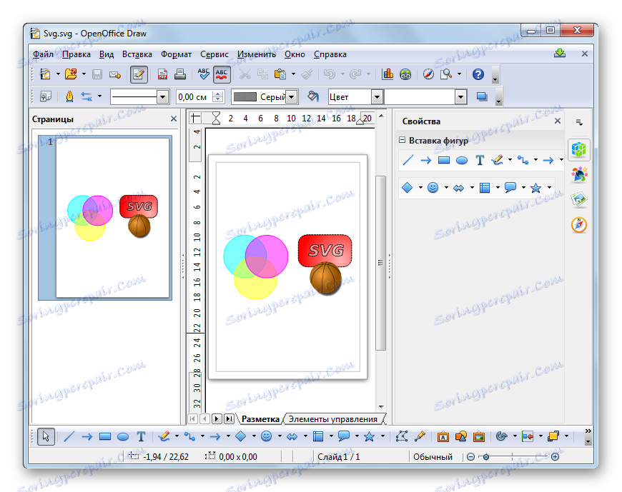Click the zoom slider handle
Image resolution: width=622 pixels, height=492 pixels.
coord(486,457)
